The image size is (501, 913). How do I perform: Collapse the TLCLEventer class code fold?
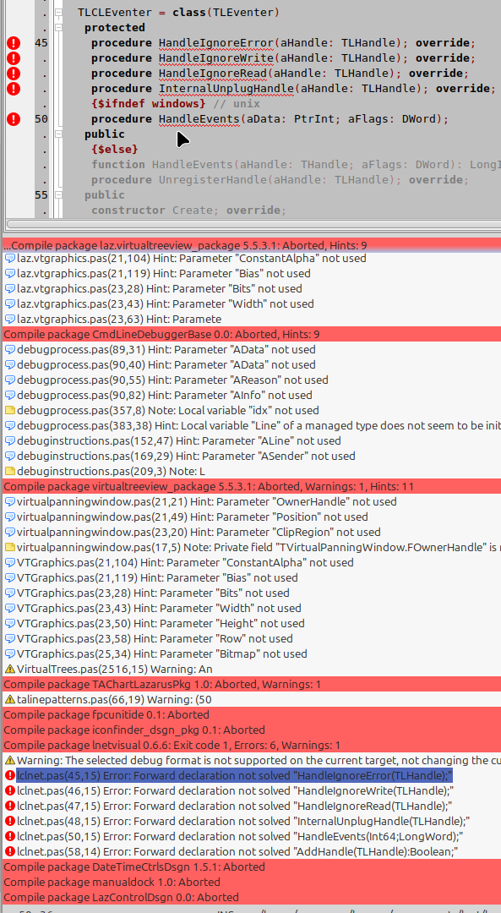58,12
